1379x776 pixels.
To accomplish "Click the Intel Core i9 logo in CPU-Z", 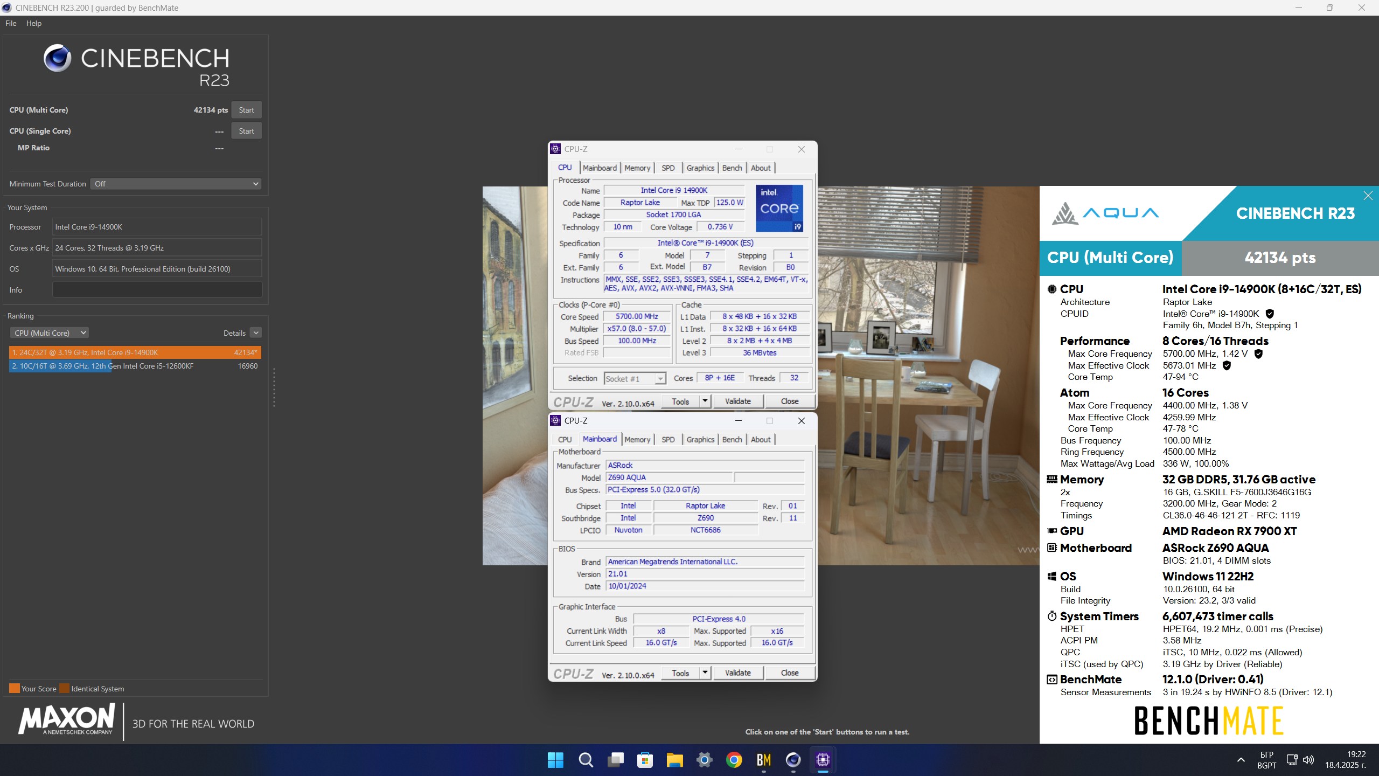I will click(x=779, y=208).
